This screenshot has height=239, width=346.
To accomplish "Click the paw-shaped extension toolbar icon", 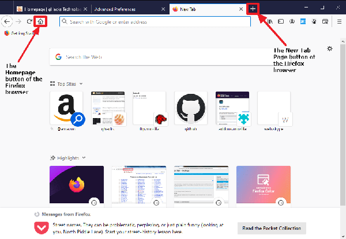I will [x=314, y=21].
